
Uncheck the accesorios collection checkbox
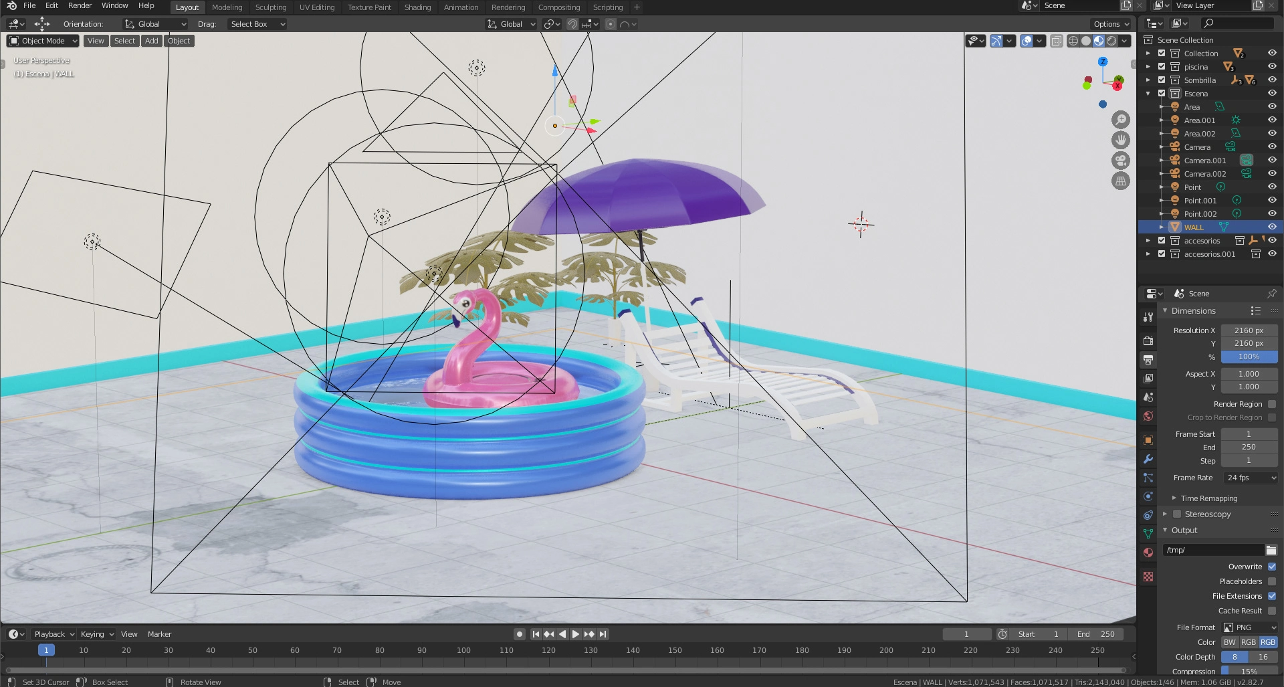click(1162, 240)
